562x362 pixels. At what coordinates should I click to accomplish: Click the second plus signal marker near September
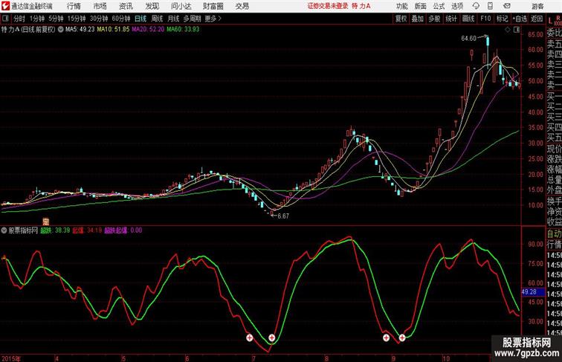[x=402, y=337]
